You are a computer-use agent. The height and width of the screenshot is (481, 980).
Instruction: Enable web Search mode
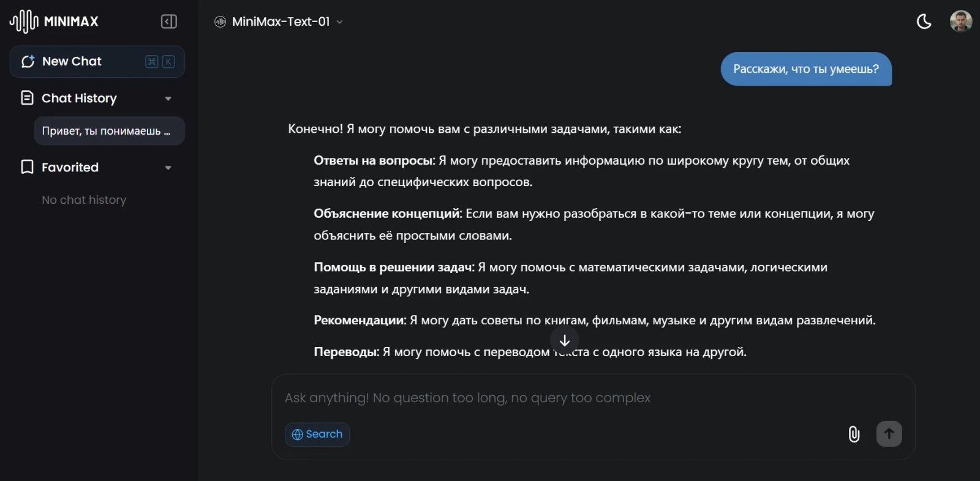[x=317, y=434]
